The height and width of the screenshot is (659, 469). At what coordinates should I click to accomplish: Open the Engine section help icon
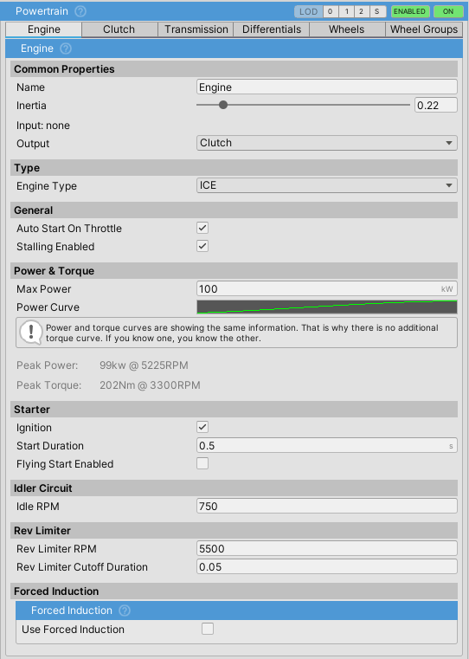[x=66, y=48]
